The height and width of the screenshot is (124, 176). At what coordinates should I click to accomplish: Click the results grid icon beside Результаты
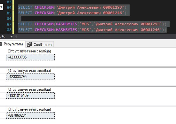point(1,44)
